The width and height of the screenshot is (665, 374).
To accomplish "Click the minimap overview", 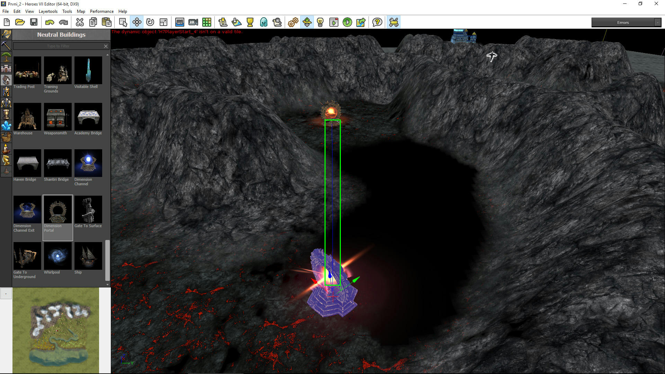I will (56, 330).
